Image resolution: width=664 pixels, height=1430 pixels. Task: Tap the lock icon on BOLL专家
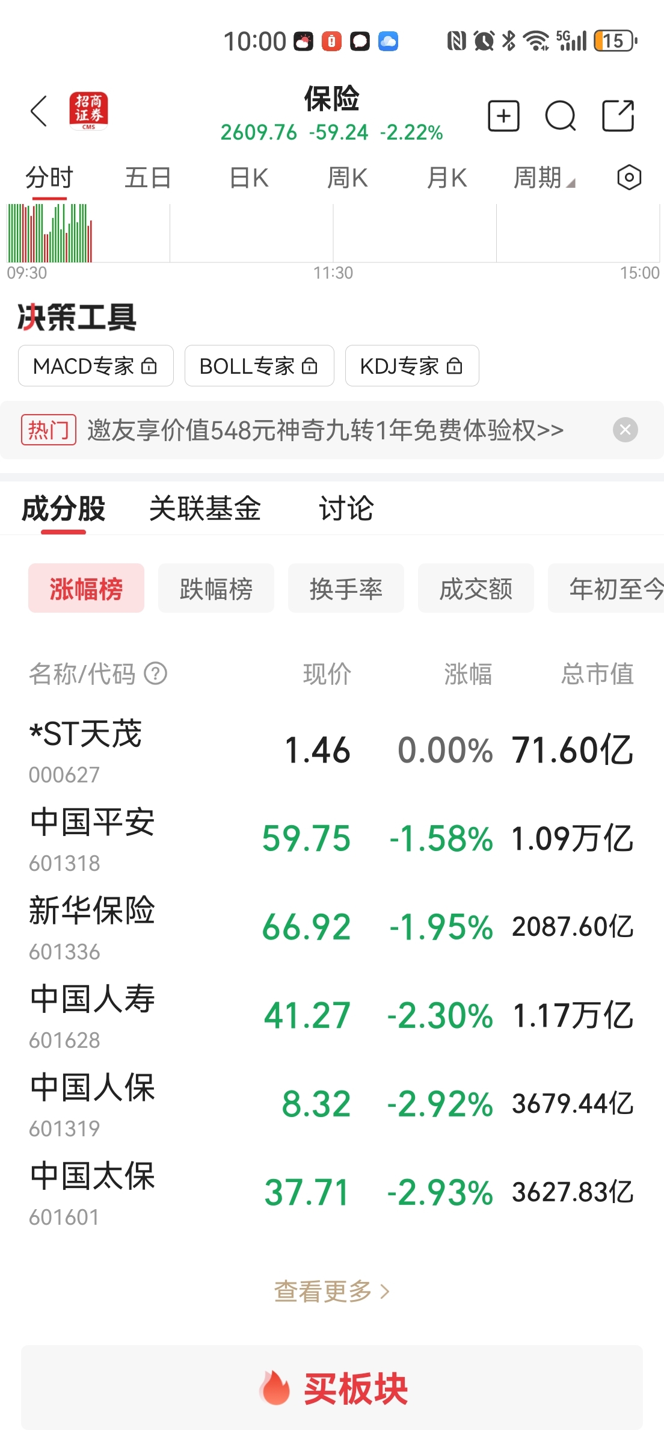309,366
